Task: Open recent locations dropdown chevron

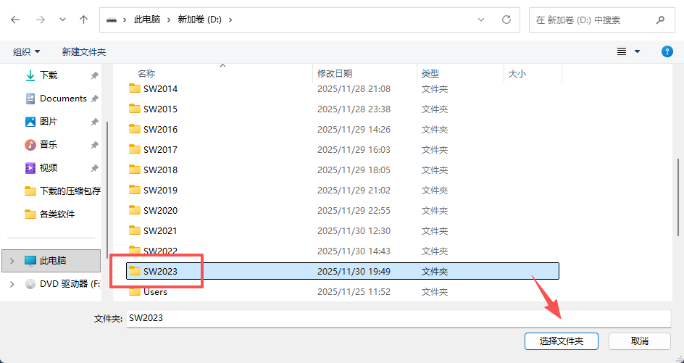Action: click(x=63, y=20)
